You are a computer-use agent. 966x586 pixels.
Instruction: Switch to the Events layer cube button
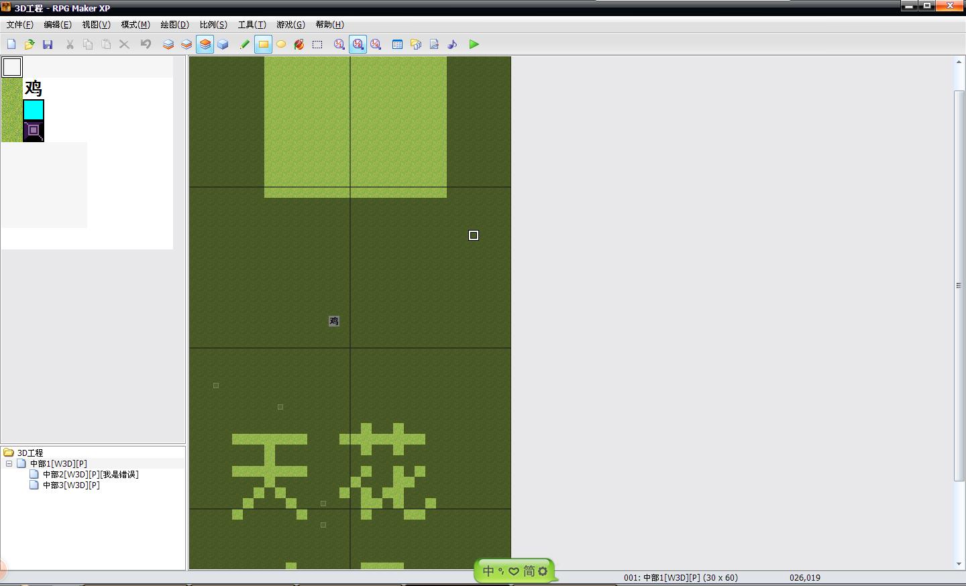click(x=223, y=44)
